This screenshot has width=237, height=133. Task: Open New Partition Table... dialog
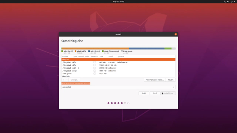(155, 80)
